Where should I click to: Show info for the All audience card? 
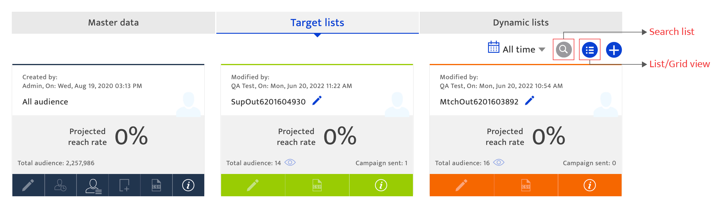point(188,185)
